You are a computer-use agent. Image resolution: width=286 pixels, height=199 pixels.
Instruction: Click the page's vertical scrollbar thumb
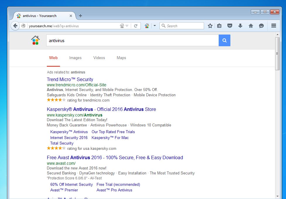(x=278, y=54)
